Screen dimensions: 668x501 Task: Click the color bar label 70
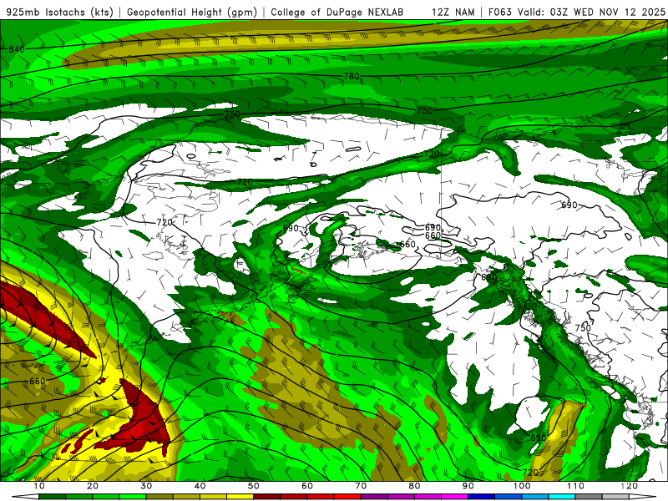(361, 486)
